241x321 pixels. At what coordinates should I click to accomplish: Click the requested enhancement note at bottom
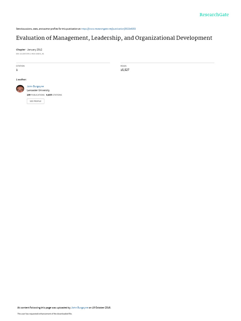pos(45,313)
